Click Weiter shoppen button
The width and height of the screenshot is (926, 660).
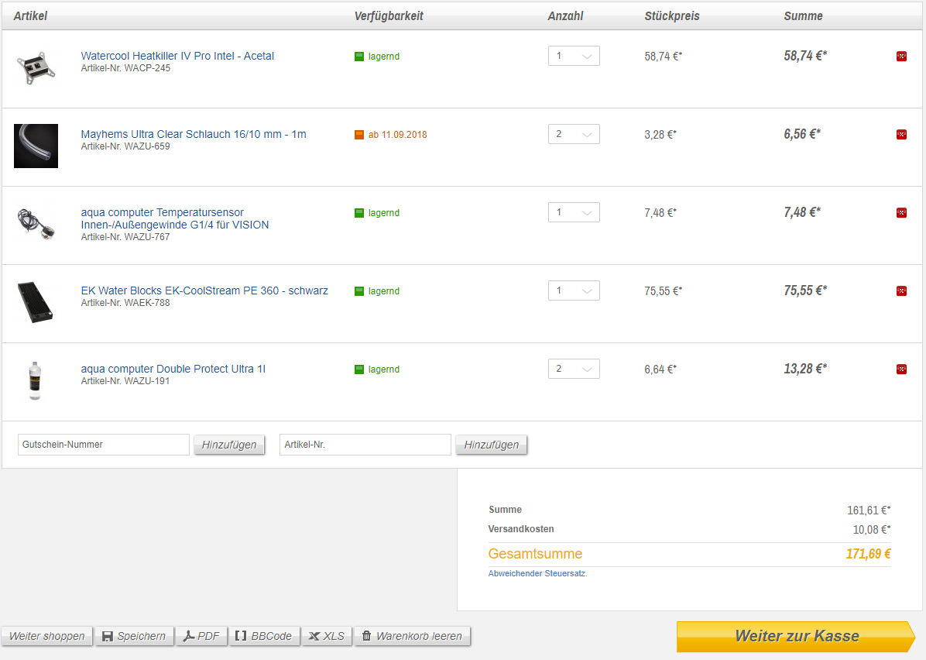click(x=46, y=636)
